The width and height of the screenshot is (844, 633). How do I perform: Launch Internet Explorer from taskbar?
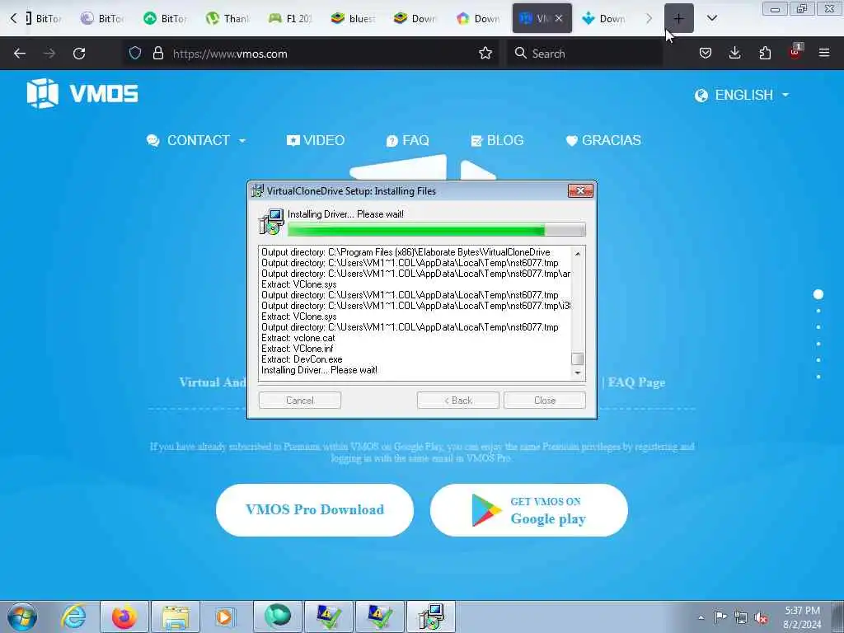coord(73,617)
